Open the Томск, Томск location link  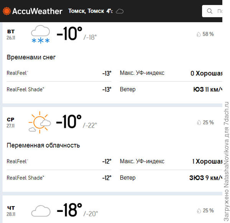click(86, 11)
